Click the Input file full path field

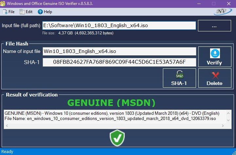point(119,26)
